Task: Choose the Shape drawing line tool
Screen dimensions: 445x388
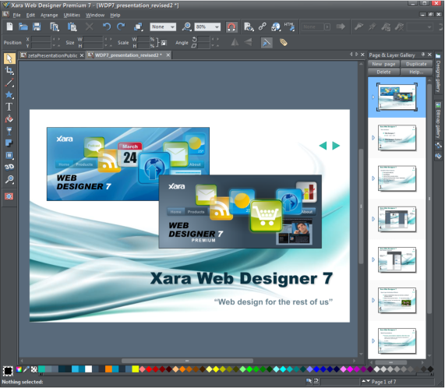Action: pos(9,83)
